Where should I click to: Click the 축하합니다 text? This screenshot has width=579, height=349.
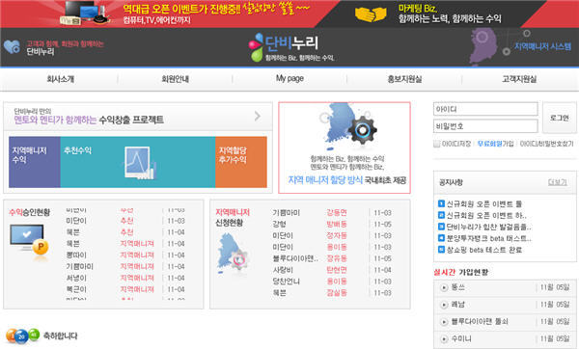[x=61, y=336]
